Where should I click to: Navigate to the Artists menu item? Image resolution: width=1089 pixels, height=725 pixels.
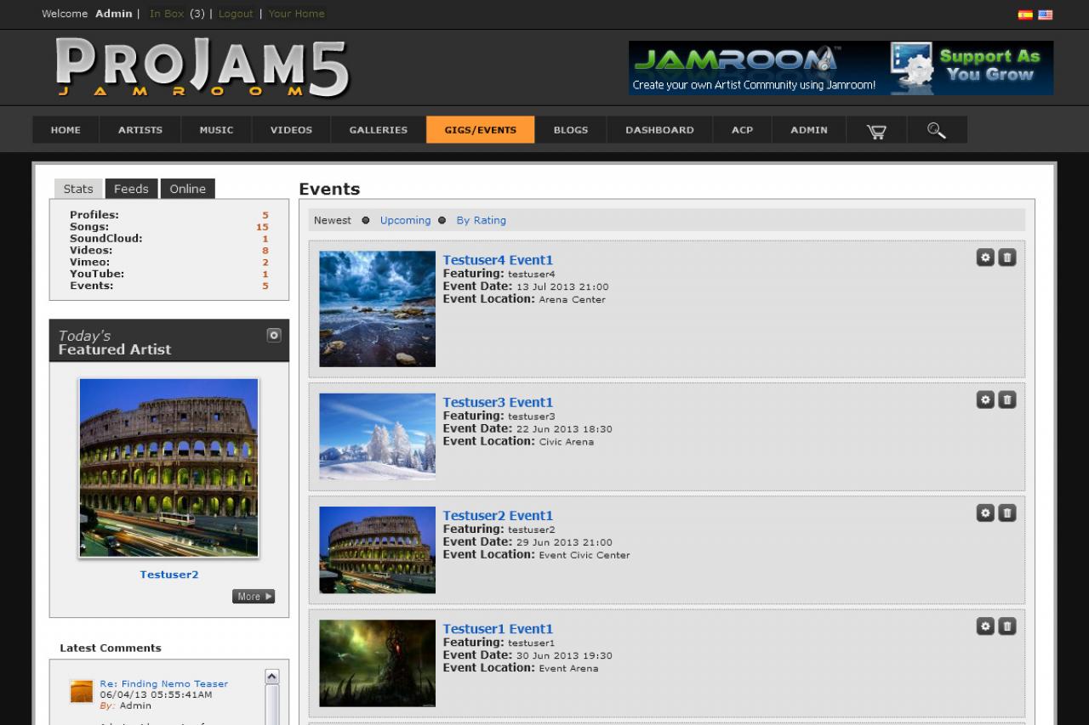tap(139, 129)
